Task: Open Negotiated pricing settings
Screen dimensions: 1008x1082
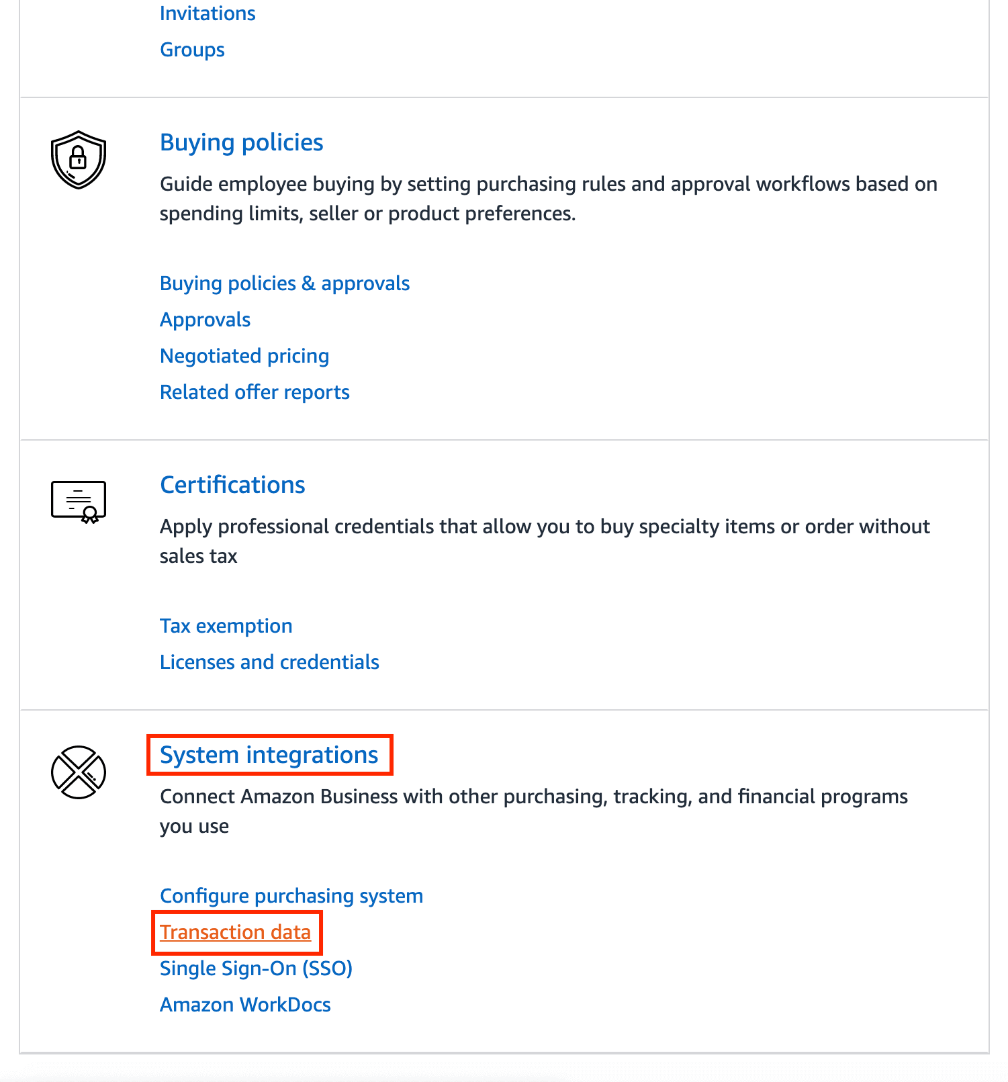Action: click(x=244, y=355)
